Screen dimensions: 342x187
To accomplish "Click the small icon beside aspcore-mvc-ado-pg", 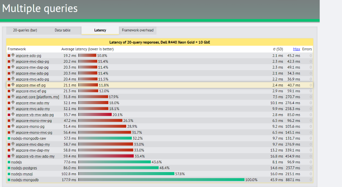I will (x=13, y=79).
